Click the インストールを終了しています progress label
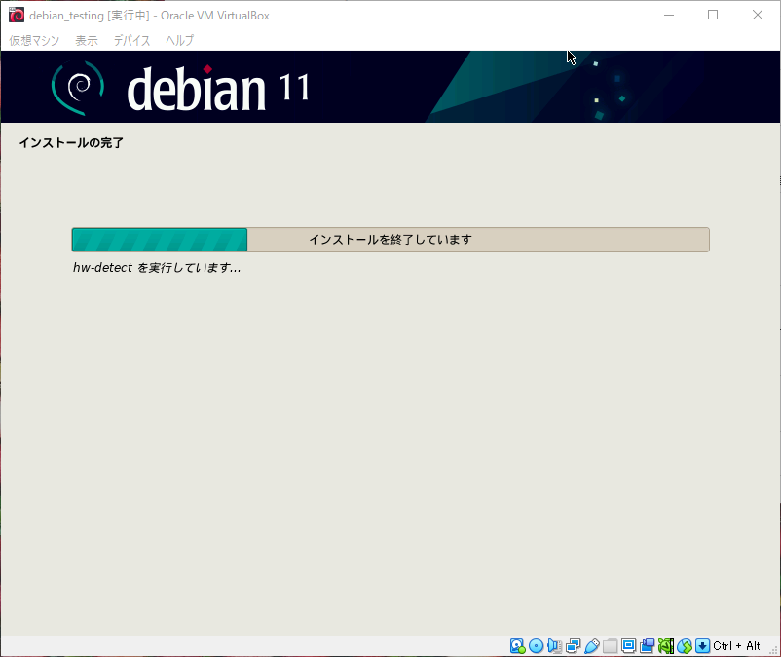 tap(390, 240)
